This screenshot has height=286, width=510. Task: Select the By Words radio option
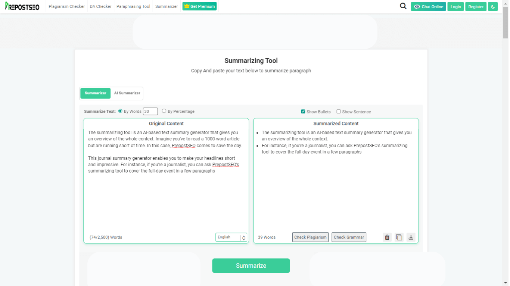pyautogui.click(x=120, y=111)
